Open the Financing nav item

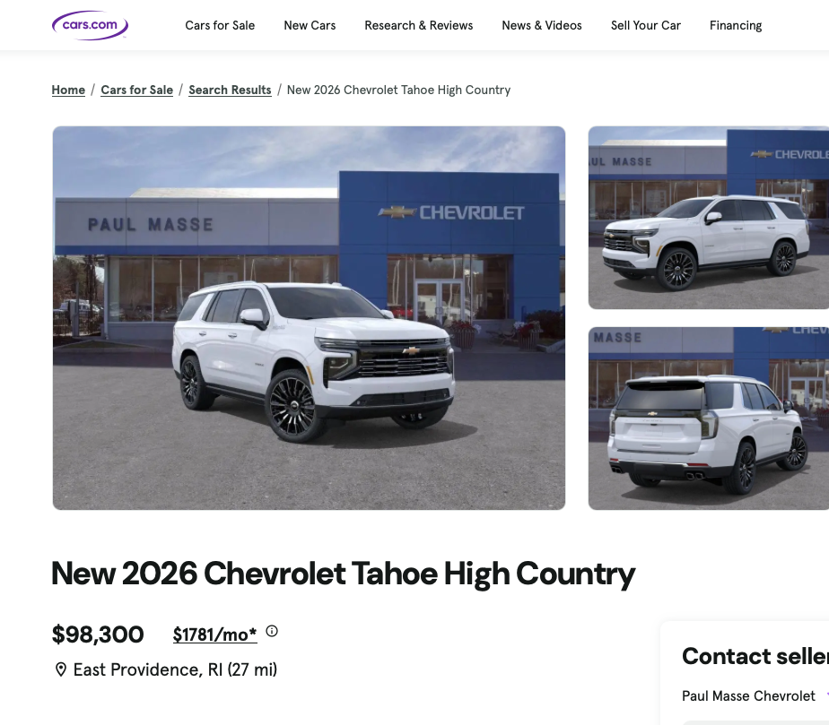[736, 25]
